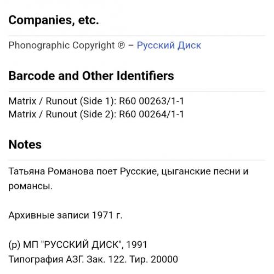Click the Barcode and Other Identifiers heading
Image resolution: width=274 pixels, height=274 pixels.
coord(91,76)
